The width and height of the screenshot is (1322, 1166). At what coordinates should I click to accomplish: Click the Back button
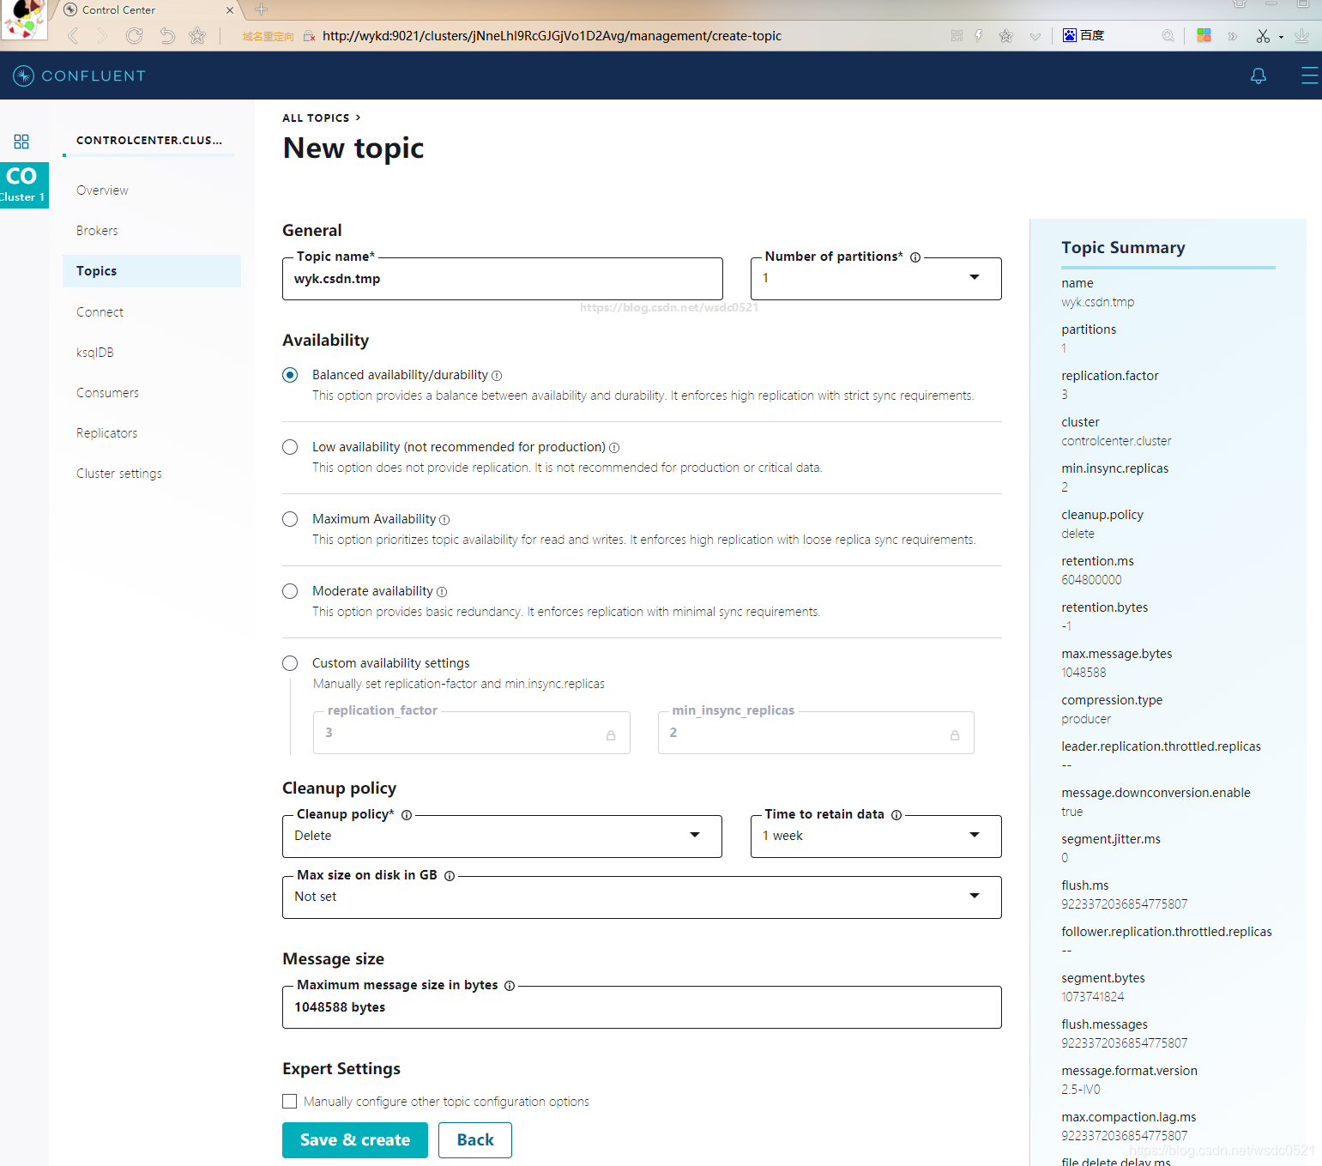point(475,1140)
